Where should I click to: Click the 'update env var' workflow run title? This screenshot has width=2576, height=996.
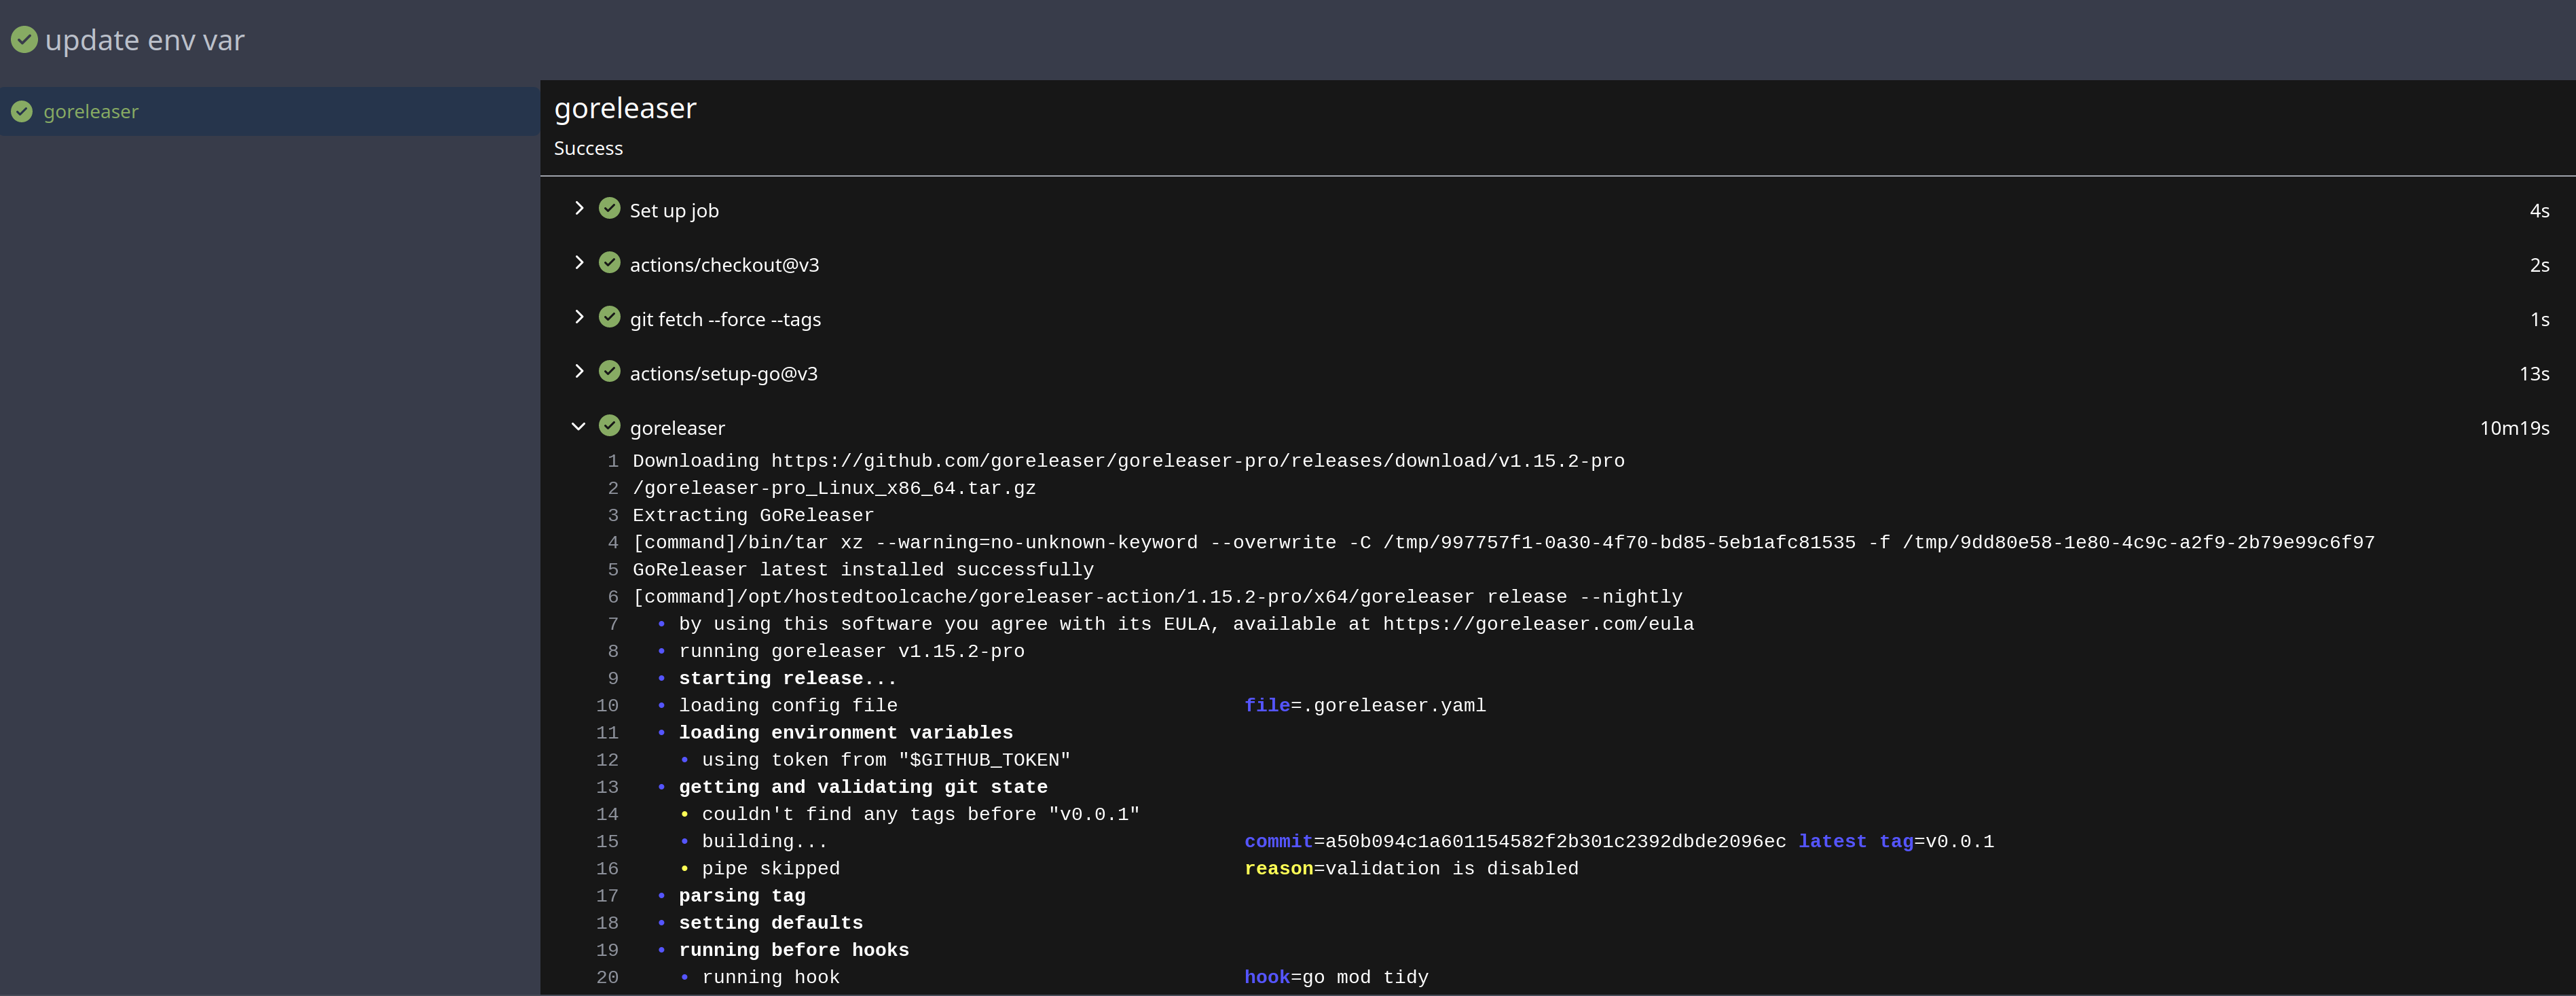(x=145, y=40)
